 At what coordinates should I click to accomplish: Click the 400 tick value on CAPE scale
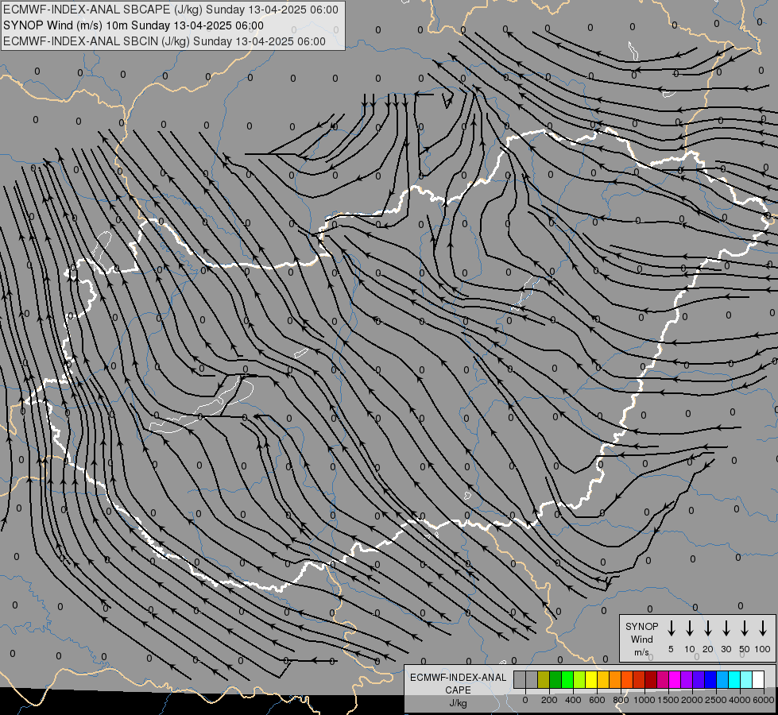point(573,700)
